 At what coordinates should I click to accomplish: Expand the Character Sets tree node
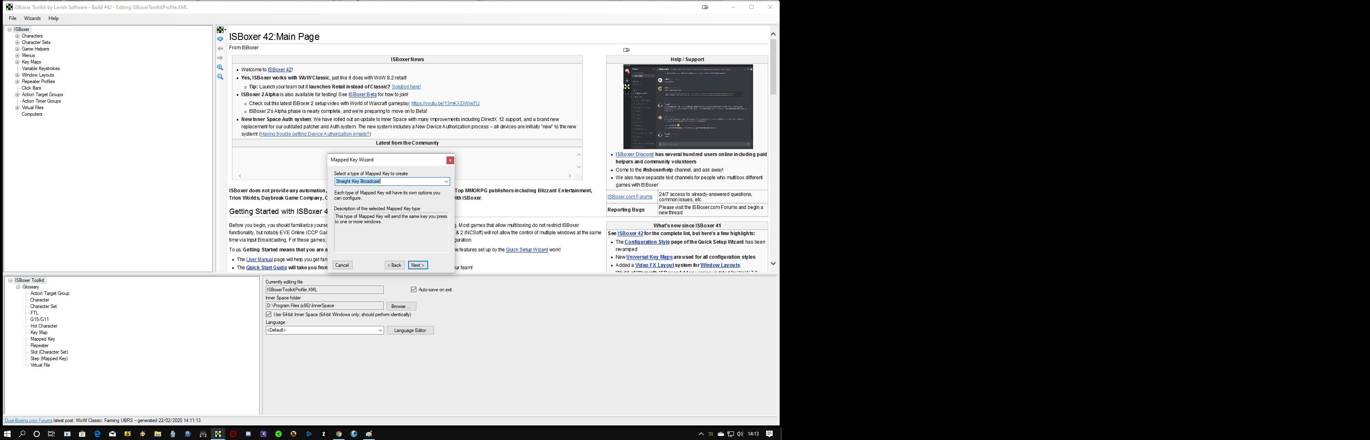coord(17,42)
